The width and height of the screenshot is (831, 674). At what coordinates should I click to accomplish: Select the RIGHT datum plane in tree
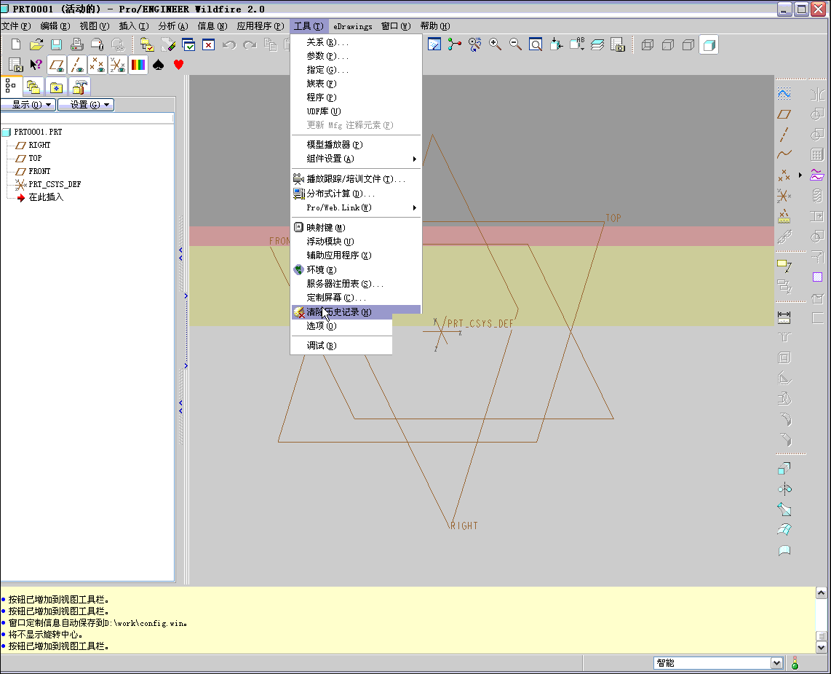[39, 145]
